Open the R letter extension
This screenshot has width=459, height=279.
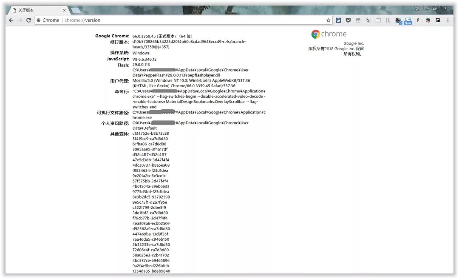click(388, 20)
